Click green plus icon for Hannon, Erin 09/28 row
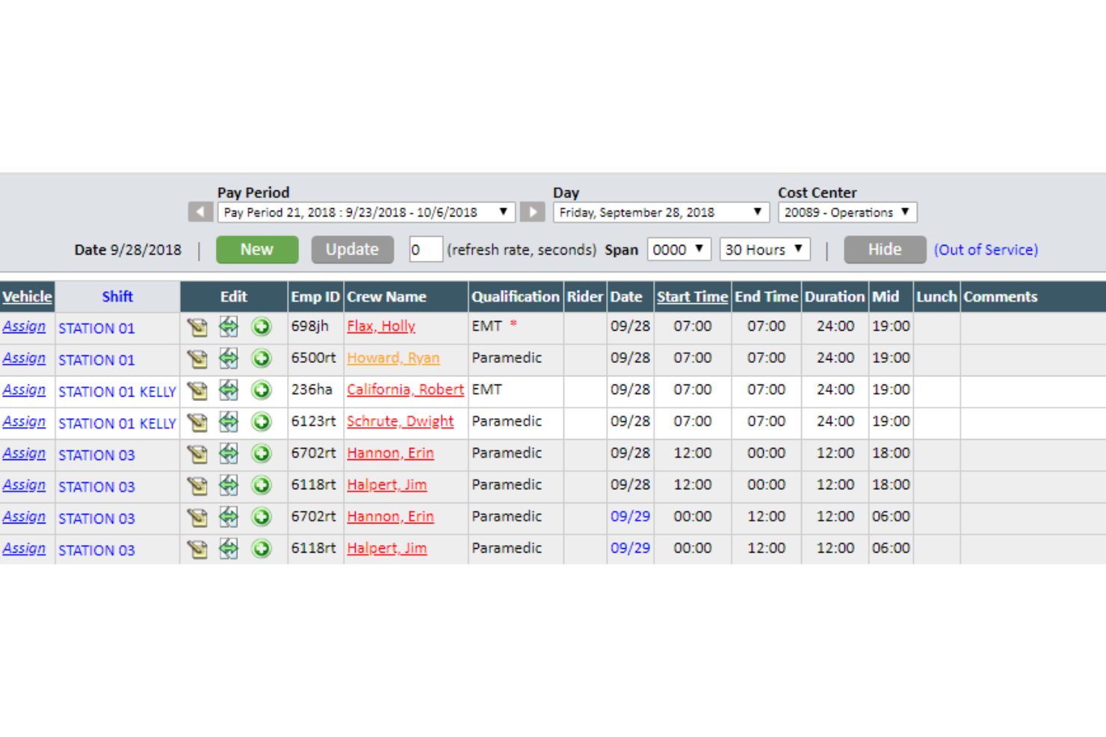The image size is (1106, 737). [x=262, y=453]
